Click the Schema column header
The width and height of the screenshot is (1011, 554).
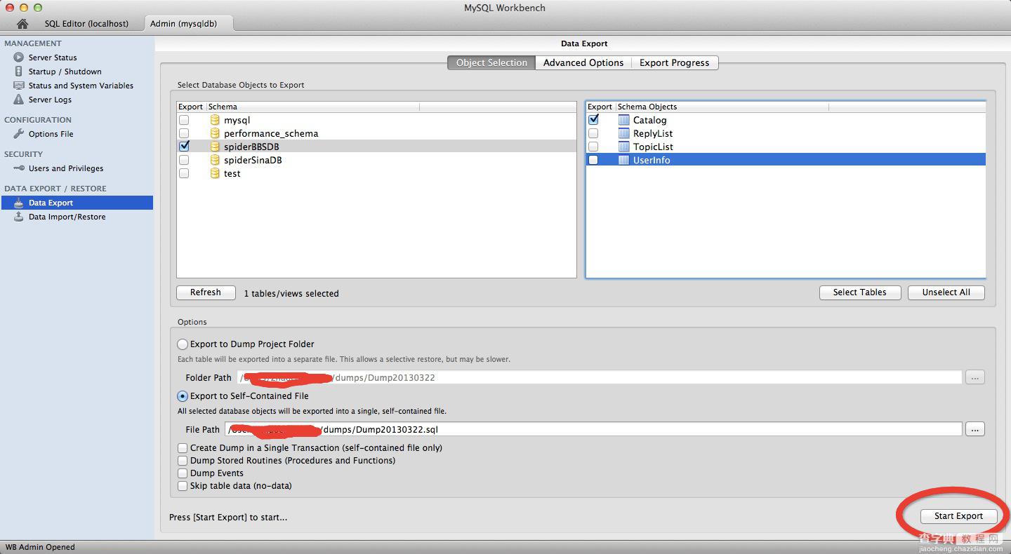(313, 107)
